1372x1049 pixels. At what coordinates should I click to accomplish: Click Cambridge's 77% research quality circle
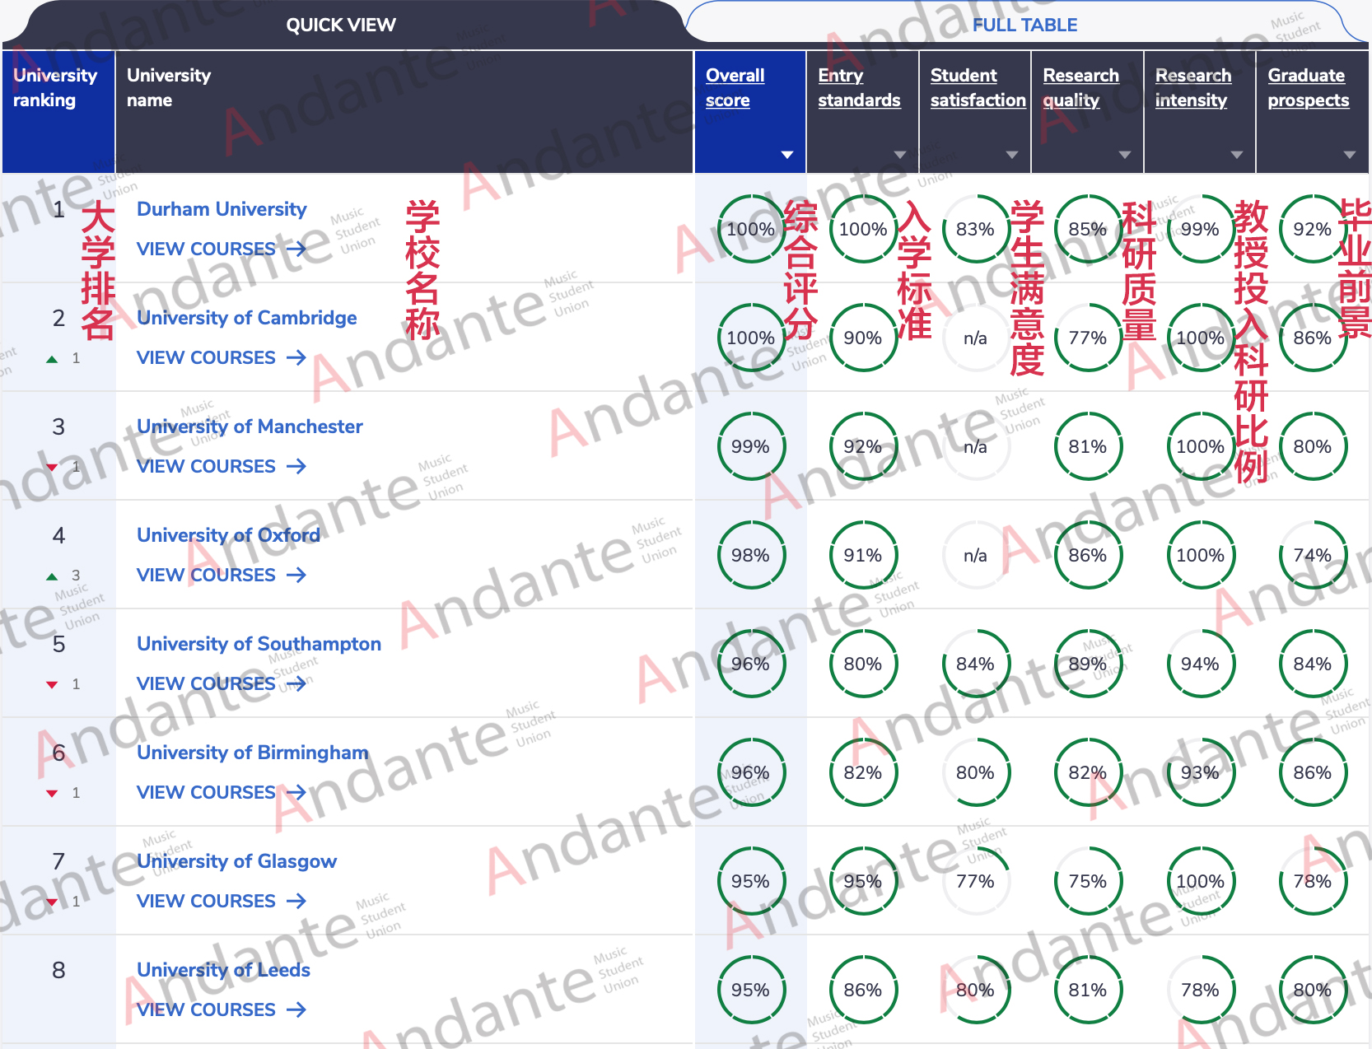pos(1087,338)
